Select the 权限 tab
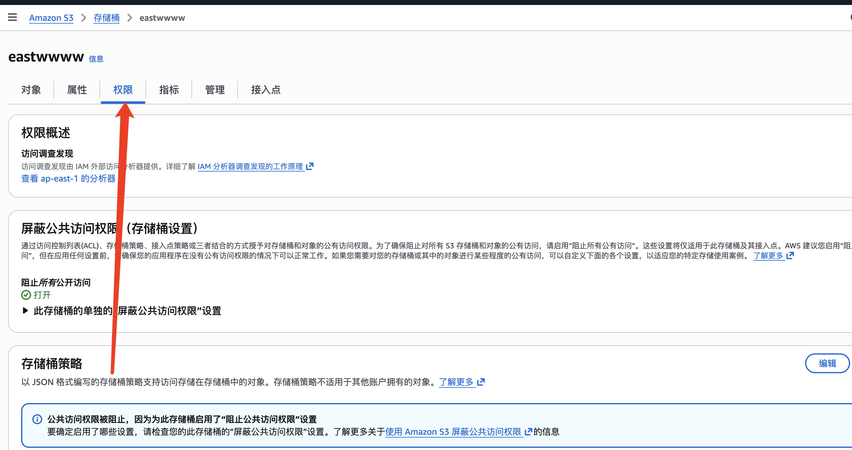Viewport: 852px width, 450px height. (123, 90)
